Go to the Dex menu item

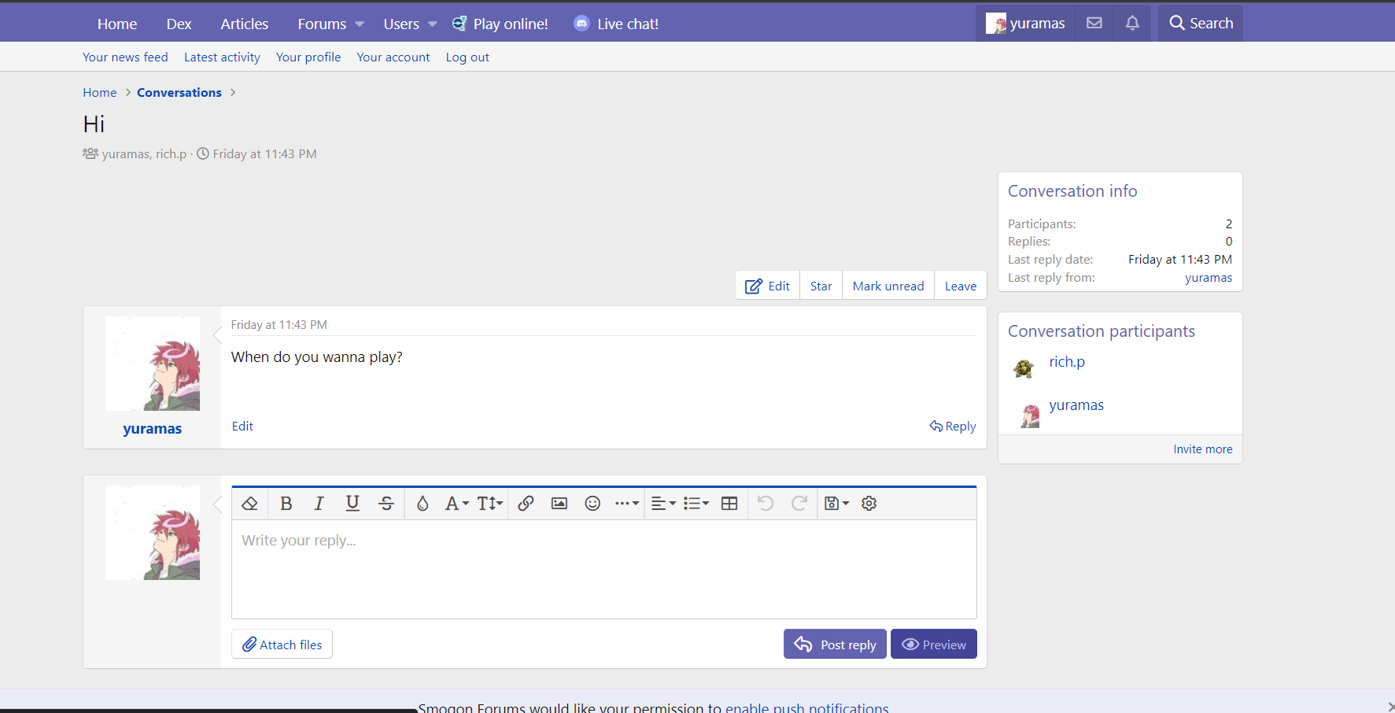click(179, 24)
